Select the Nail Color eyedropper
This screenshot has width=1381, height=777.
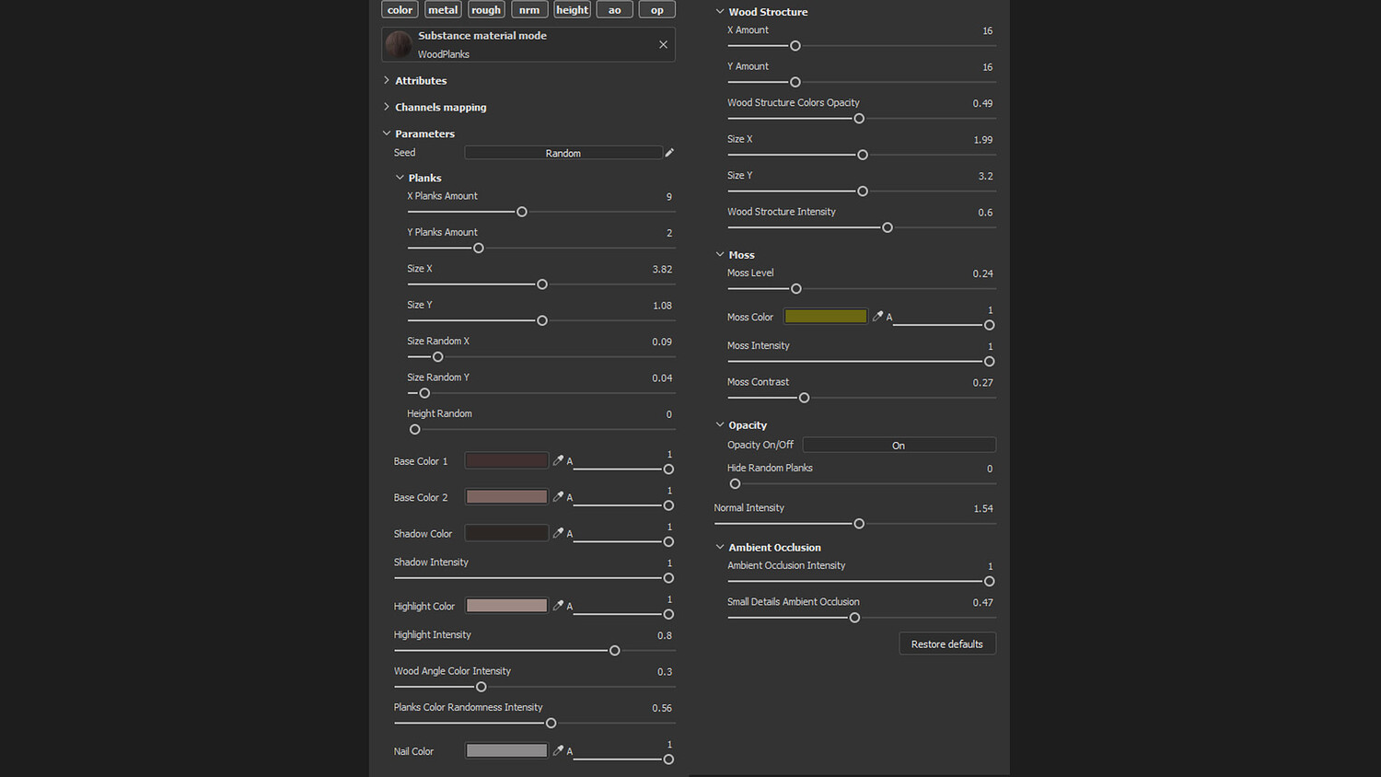[558, 750]
